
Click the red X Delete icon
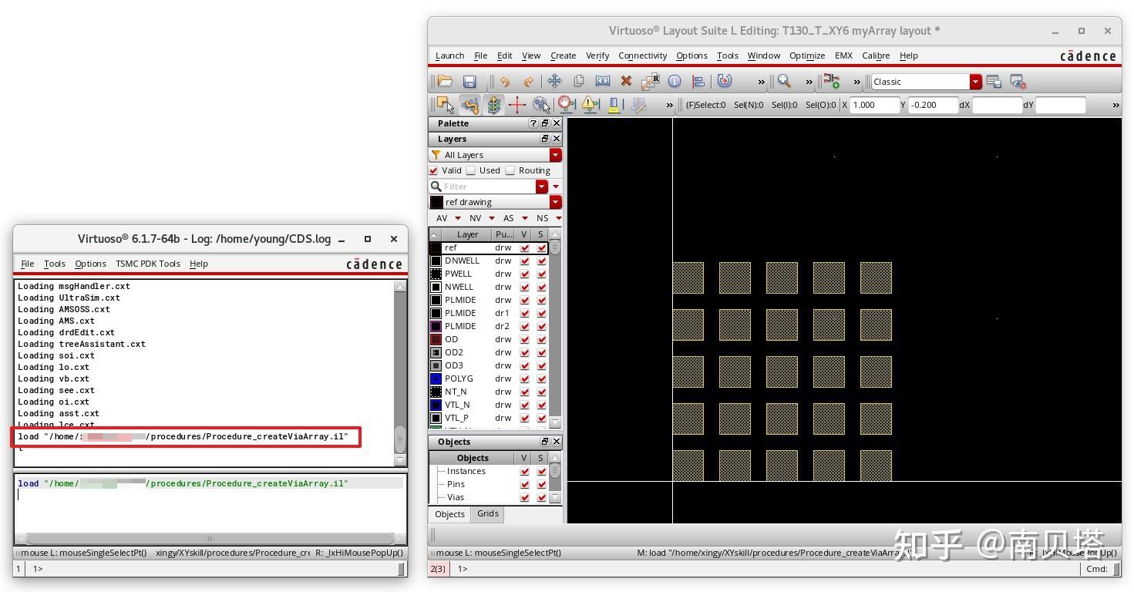[626, 81]
